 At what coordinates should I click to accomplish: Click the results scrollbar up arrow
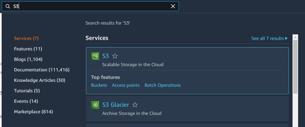click(295, 37)
